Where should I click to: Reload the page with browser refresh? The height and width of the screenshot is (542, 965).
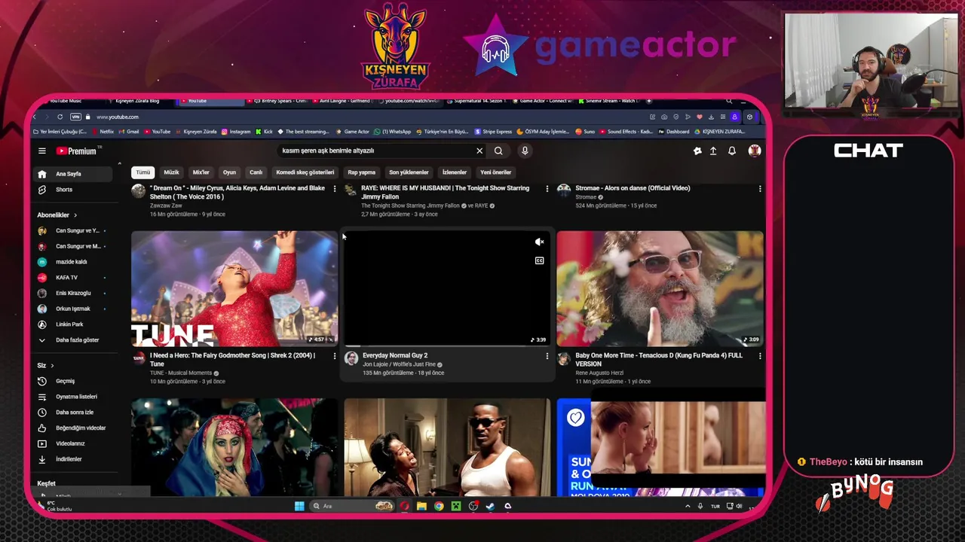click(60, 117)
